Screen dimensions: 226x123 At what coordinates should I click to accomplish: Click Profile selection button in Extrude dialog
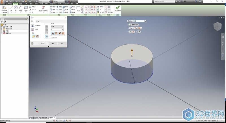tap(32, 25)
